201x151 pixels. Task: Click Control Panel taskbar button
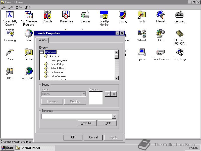pos(35,148)
